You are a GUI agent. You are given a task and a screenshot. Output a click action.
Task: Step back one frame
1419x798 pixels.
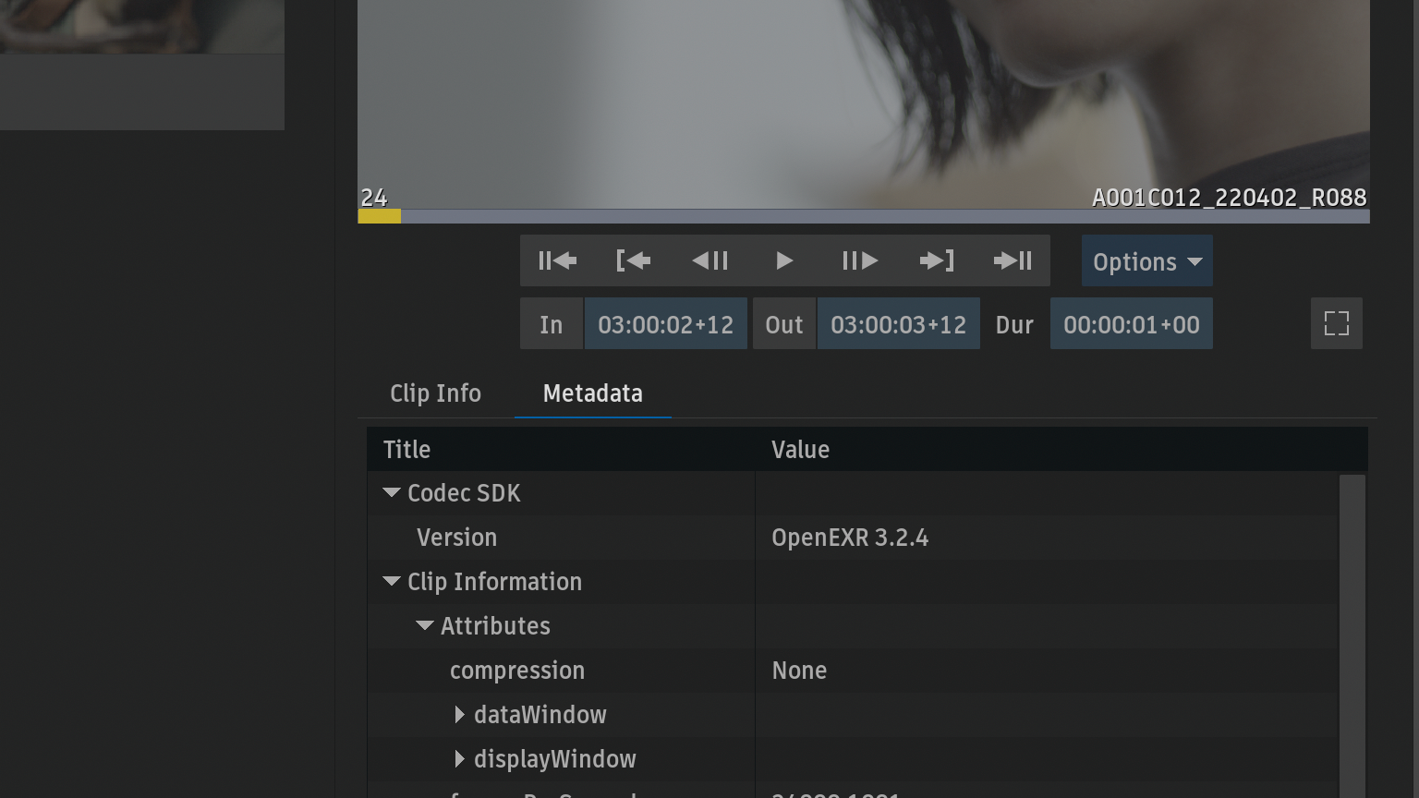(709, 261)
